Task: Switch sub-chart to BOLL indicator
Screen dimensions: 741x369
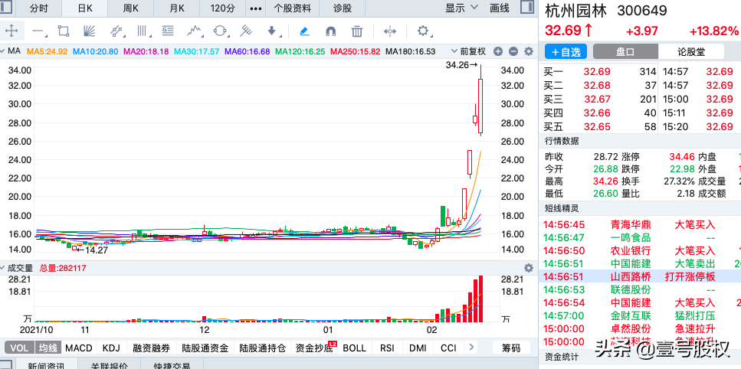Action: (x=355, y=348)
